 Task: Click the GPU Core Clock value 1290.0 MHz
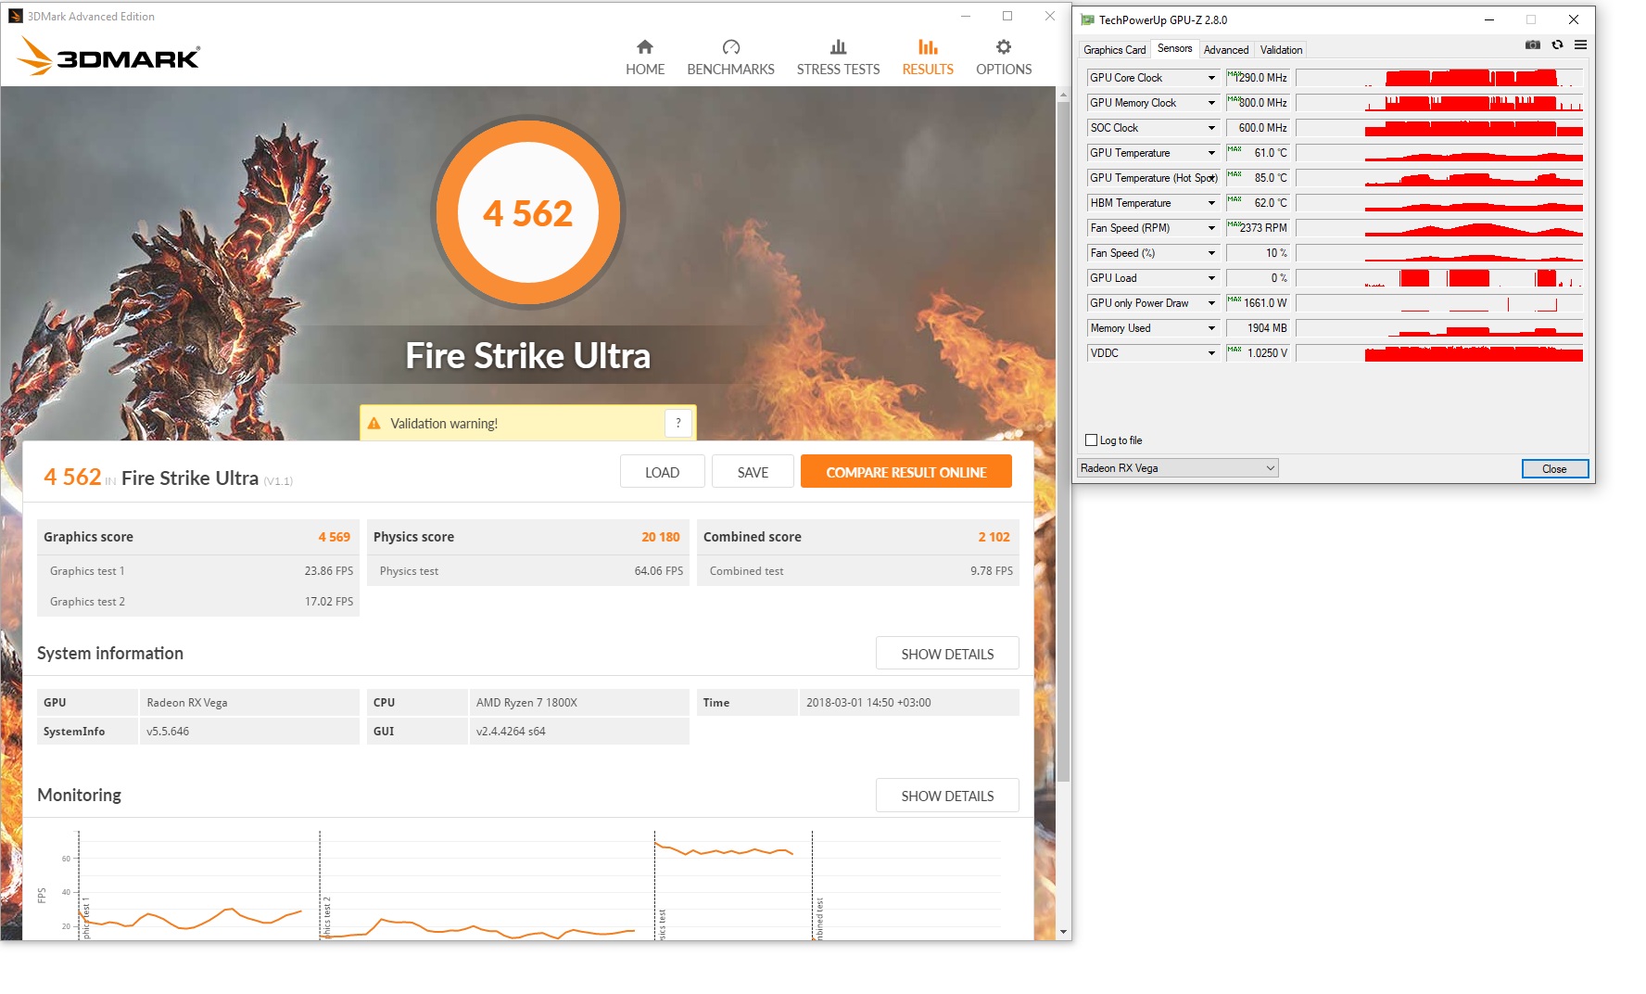pyautogui.click(x=1258, y=78)
